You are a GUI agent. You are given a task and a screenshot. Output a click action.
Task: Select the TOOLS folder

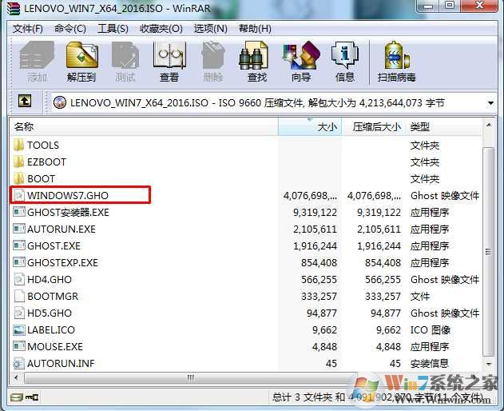43,145
